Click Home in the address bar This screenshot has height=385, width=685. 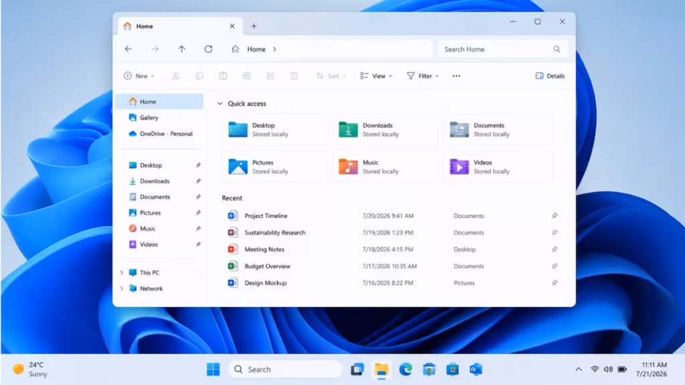[x=256, y=49]
